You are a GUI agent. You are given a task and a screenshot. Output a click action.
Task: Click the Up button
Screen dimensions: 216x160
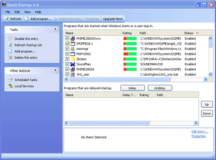(207, 104)
